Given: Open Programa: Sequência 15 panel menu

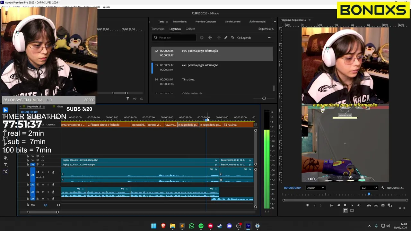Looking at the screenshot, I should click(x=310, y=20).
